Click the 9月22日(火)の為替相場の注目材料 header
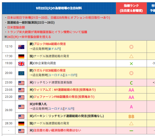 59,8
